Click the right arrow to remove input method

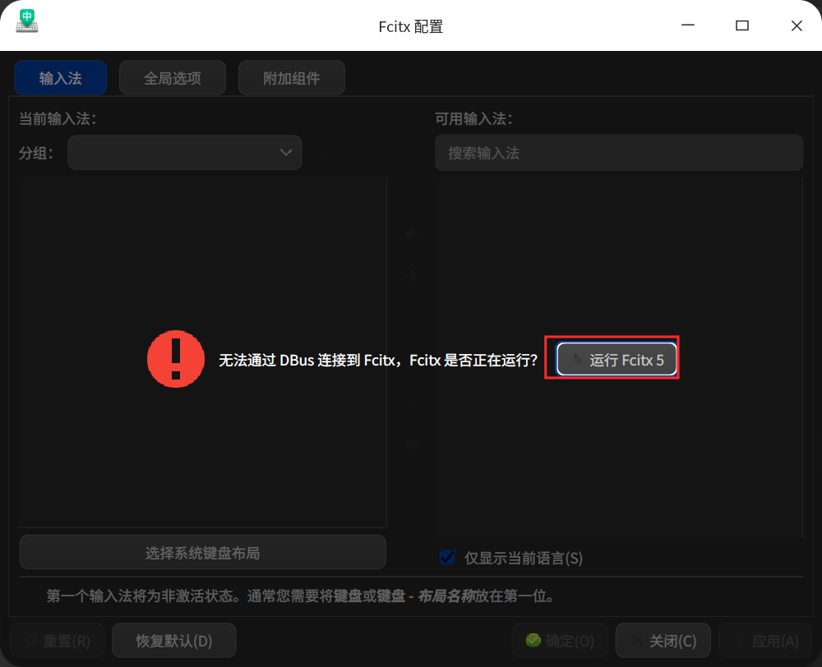pos(410,276)
